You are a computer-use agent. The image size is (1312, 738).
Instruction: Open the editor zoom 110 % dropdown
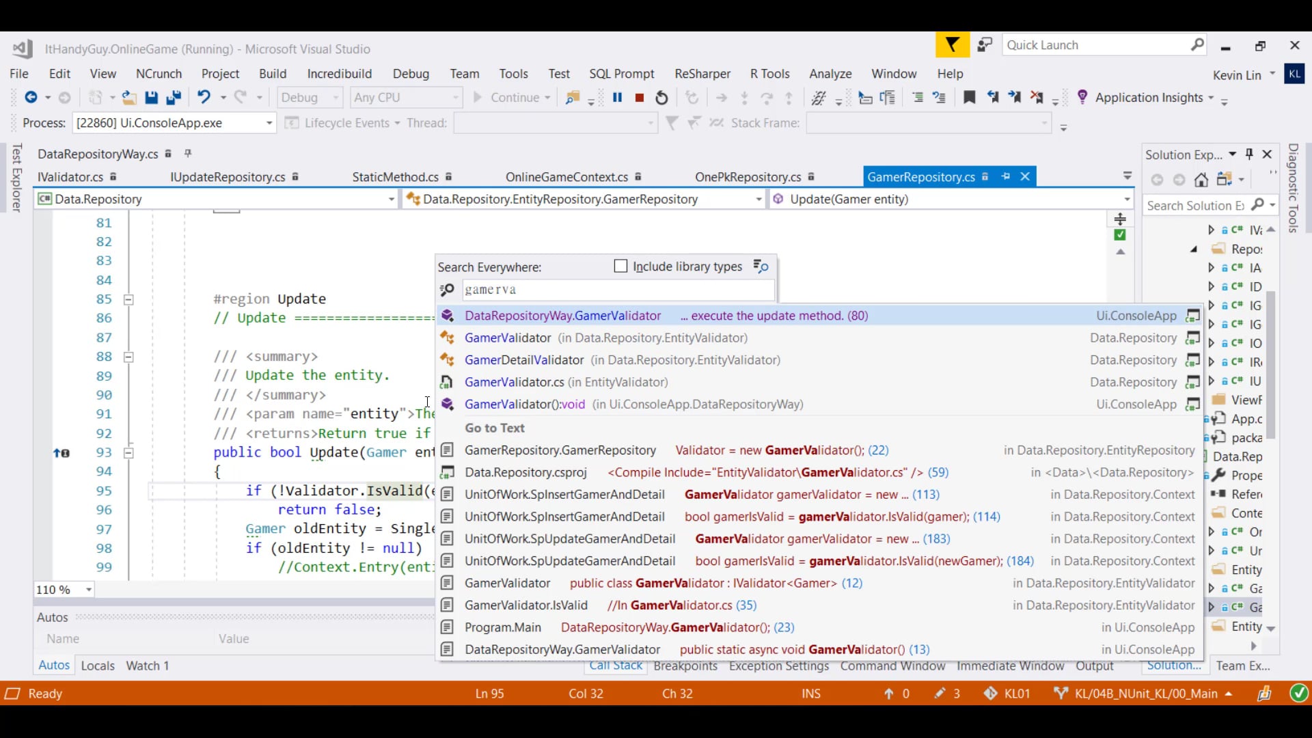[x=89, y=590]
